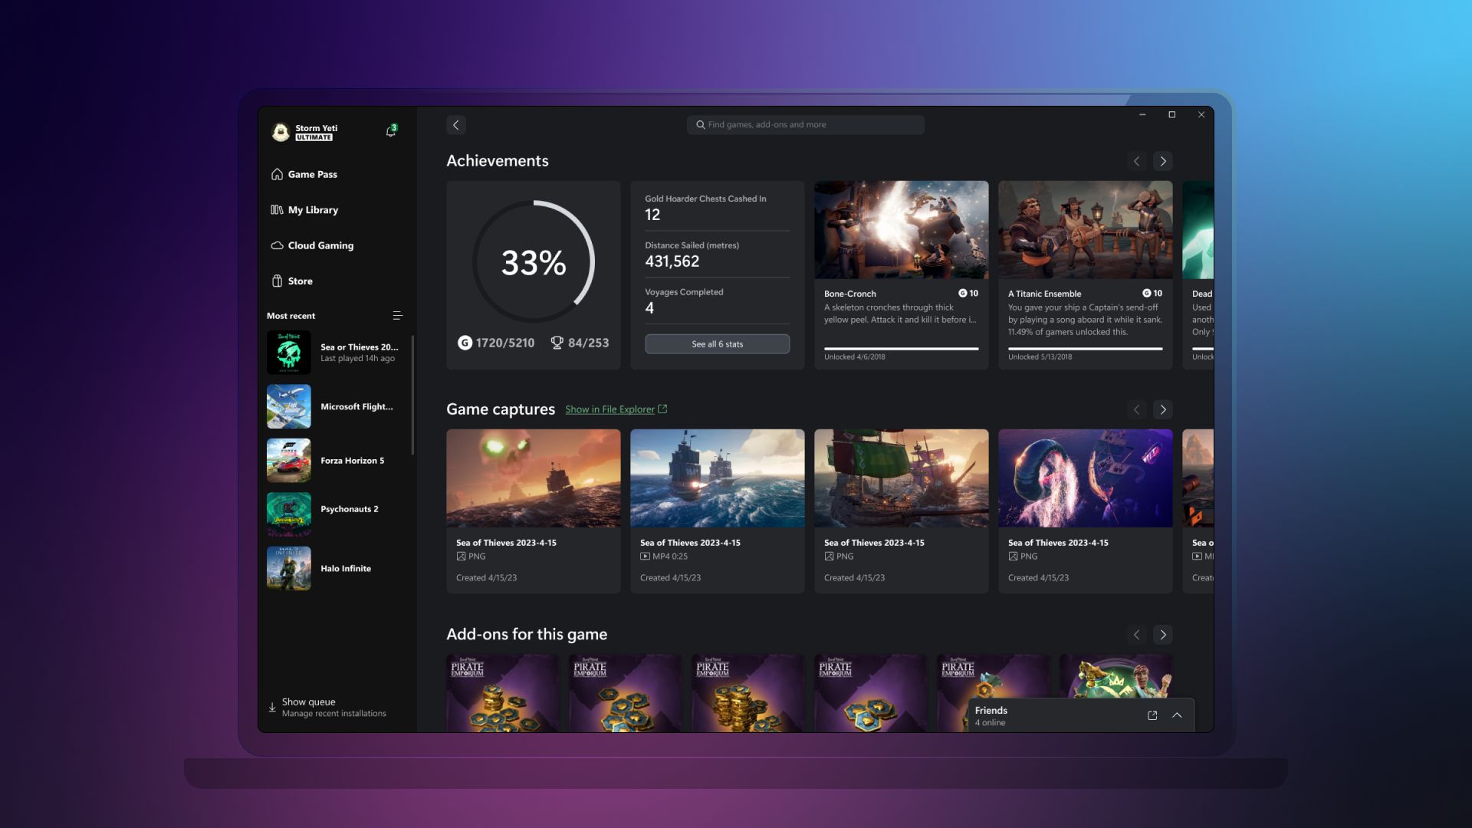Click See all 6 stats button

717,343
